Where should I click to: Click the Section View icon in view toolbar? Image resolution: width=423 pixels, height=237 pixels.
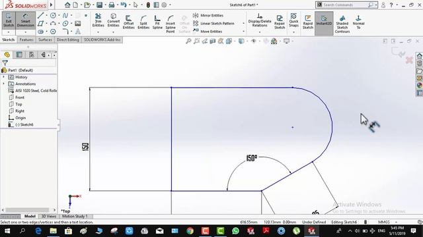213,41
